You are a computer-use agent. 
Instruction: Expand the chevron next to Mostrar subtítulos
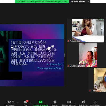76,102
